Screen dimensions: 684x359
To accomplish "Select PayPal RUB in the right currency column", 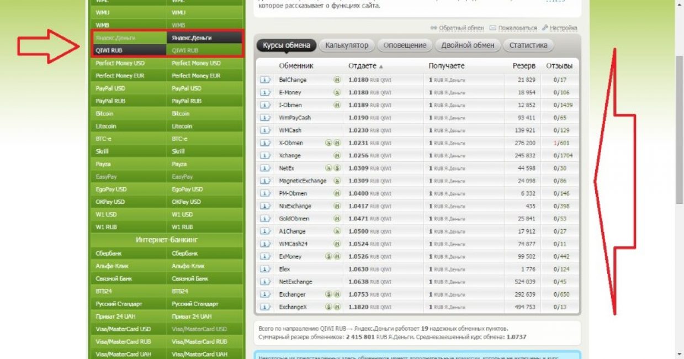I will pos(205,101).
